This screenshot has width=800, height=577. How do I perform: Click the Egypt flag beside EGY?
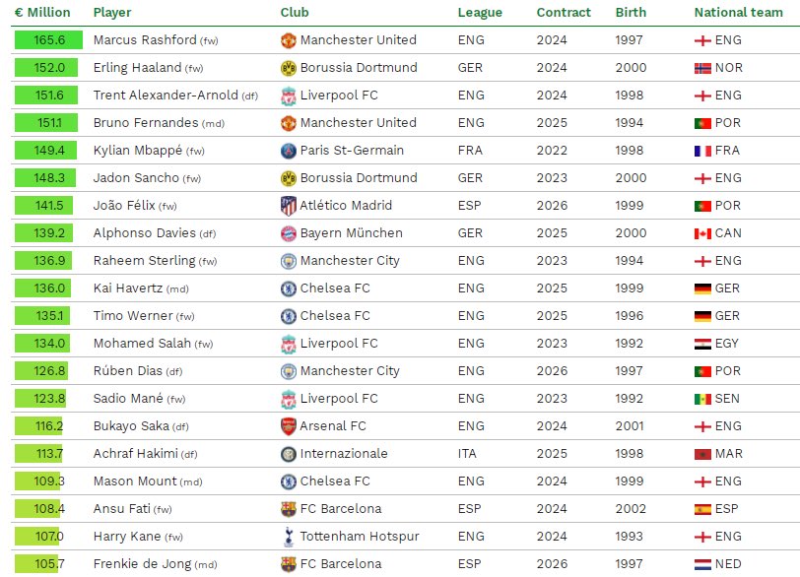click(x=702, y=344)
